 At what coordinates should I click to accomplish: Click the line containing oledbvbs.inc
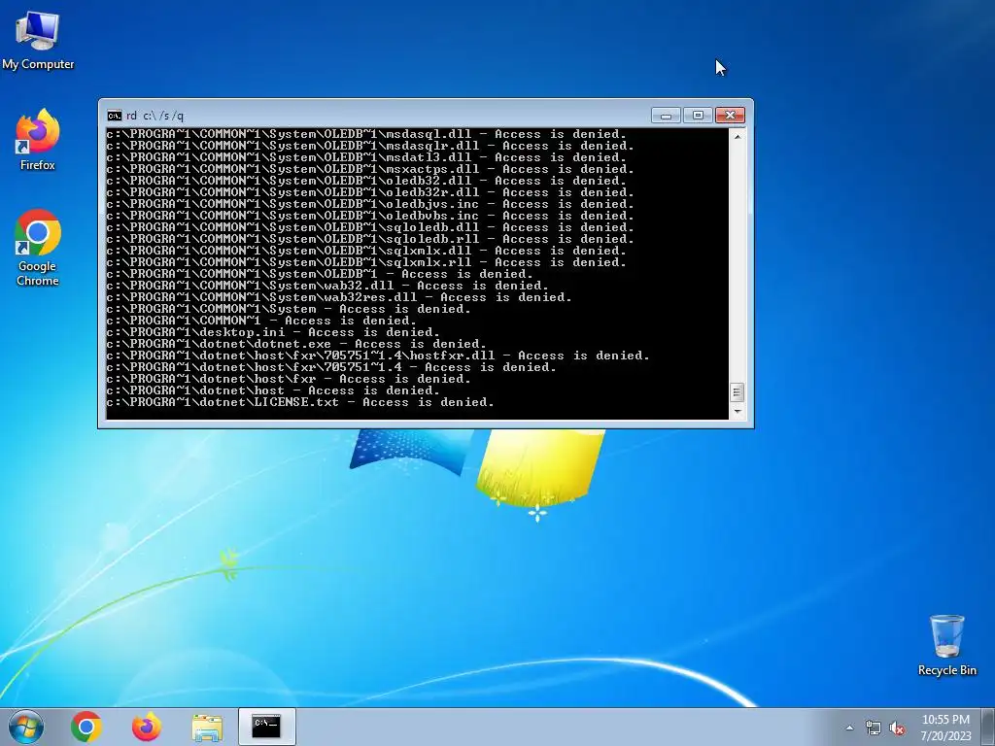click(370, 216)
